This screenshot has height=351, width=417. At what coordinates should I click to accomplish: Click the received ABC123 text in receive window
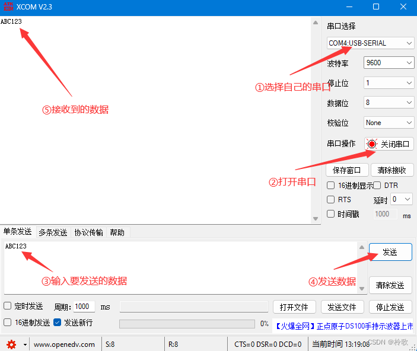11,21
